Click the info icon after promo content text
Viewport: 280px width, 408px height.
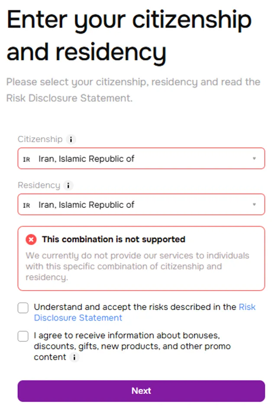(x=74, y=357)
